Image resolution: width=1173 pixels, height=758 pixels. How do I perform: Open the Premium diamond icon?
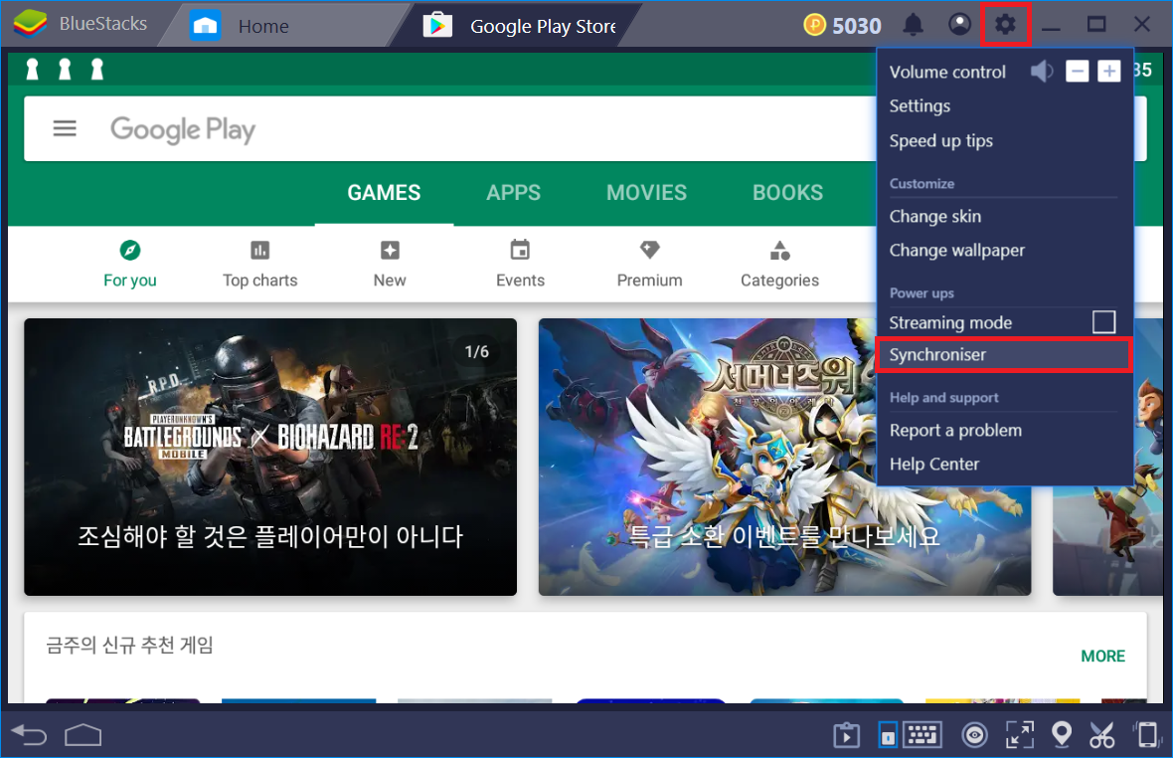[649, 249]
